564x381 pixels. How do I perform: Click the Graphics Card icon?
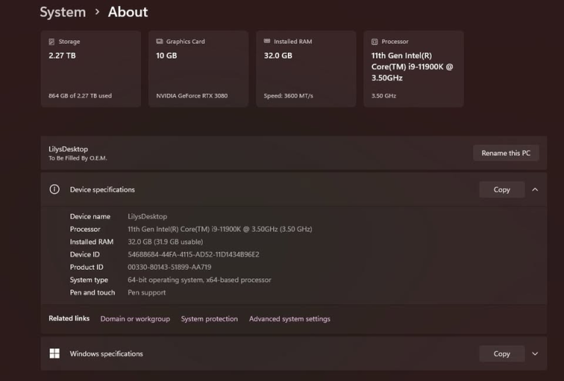159,42
